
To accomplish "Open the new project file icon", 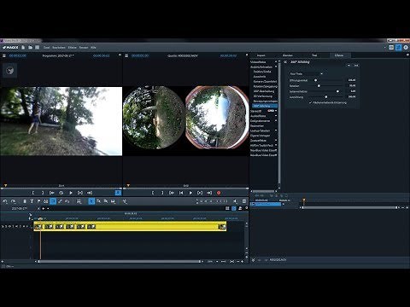I will 23,48.
